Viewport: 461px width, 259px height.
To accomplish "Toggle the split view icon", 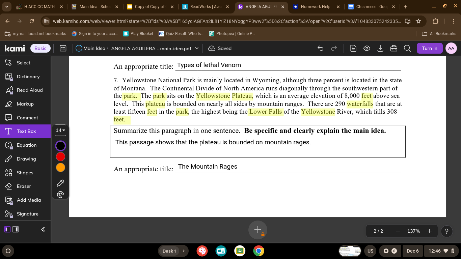I will 16,229.
